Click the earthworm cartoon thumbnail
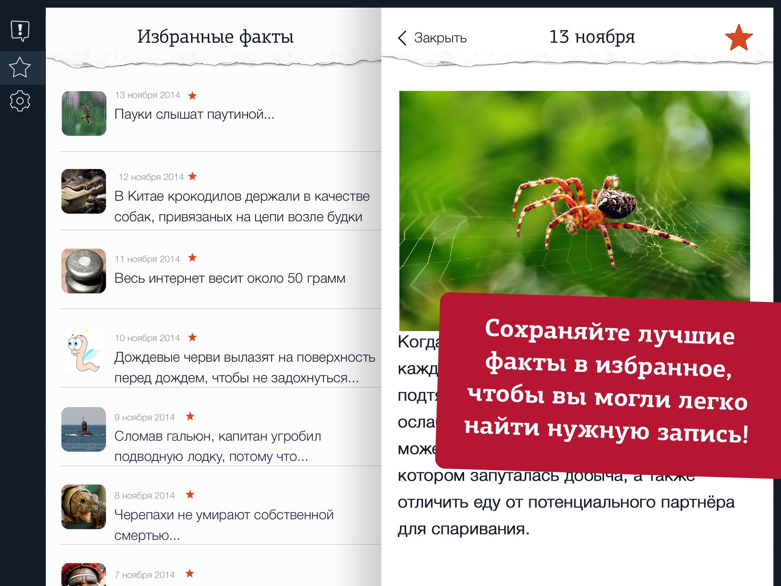 click(x=84, y=350)
